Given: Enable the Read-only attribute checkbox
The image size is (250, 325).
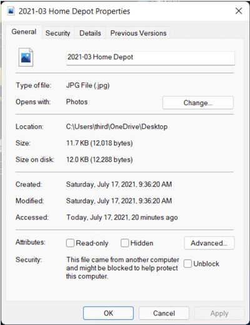Looking at the screenshot, I should (x=70, y=243).
